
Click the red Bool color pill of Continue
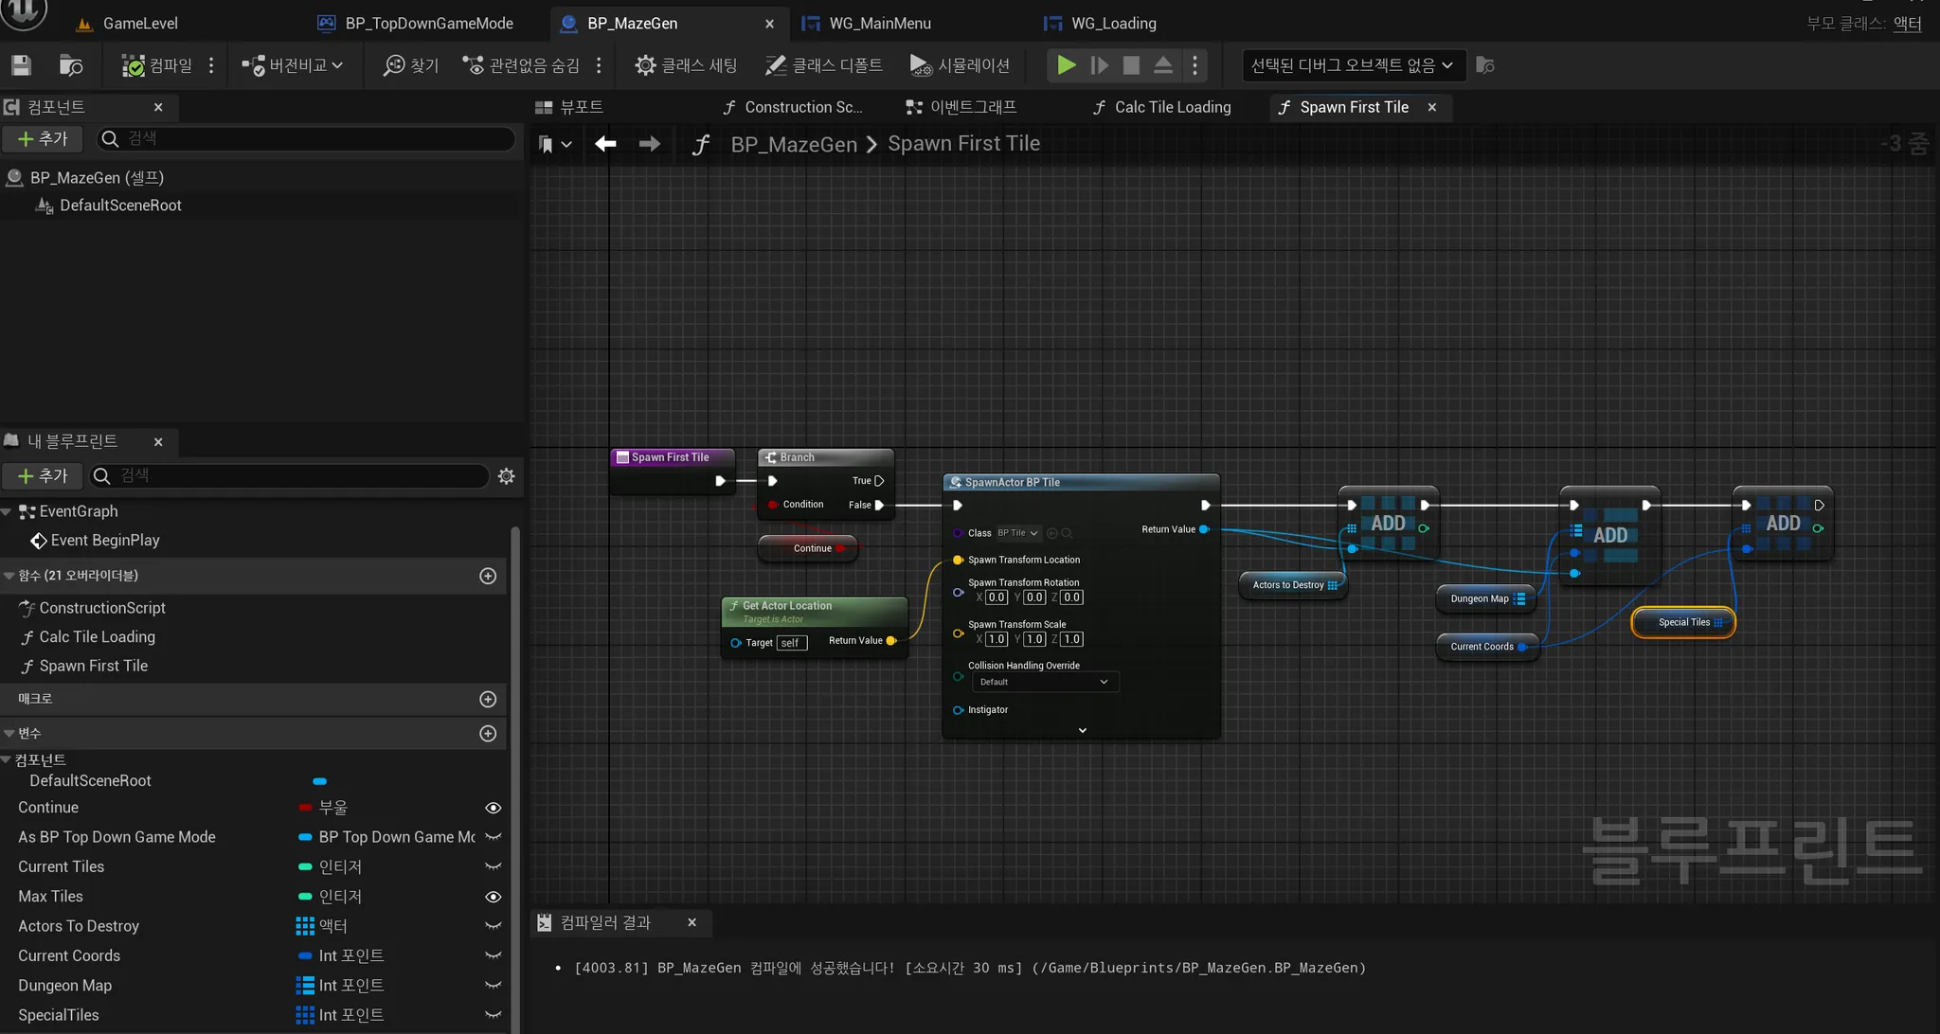[x=305, y=808]
